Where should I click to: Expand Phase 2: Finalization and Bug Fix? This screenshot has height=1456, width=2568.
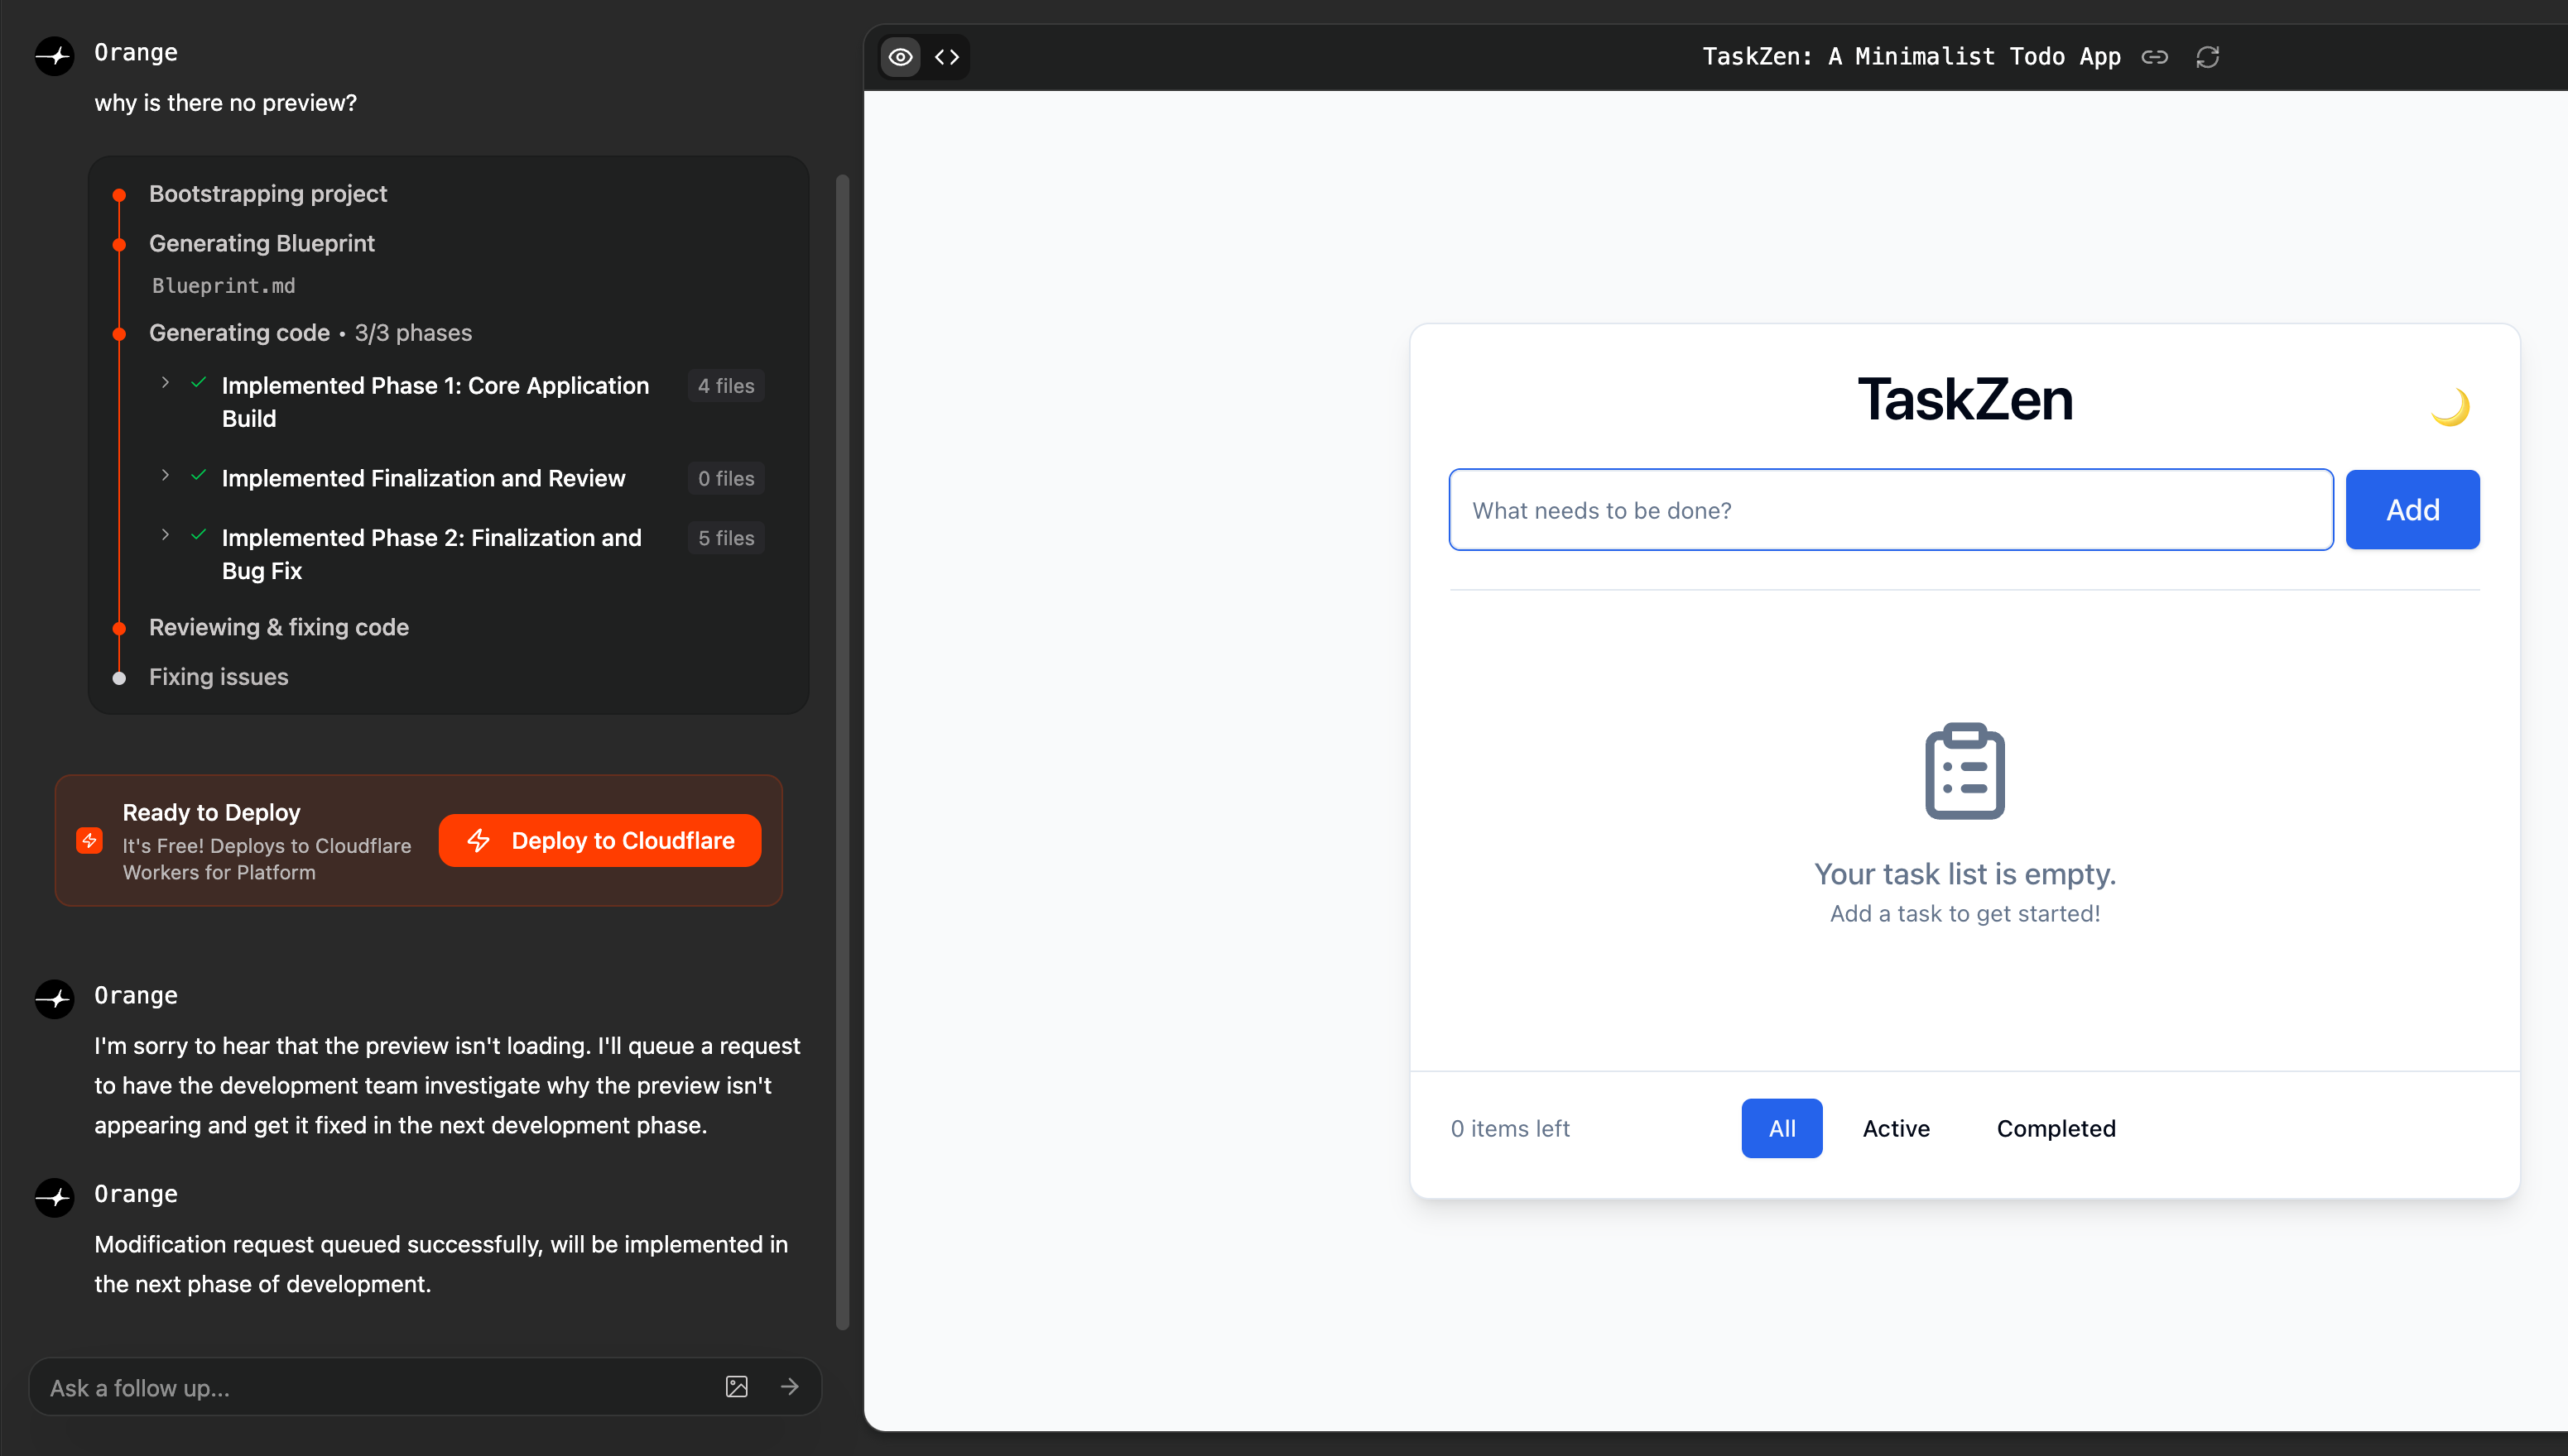165,535
